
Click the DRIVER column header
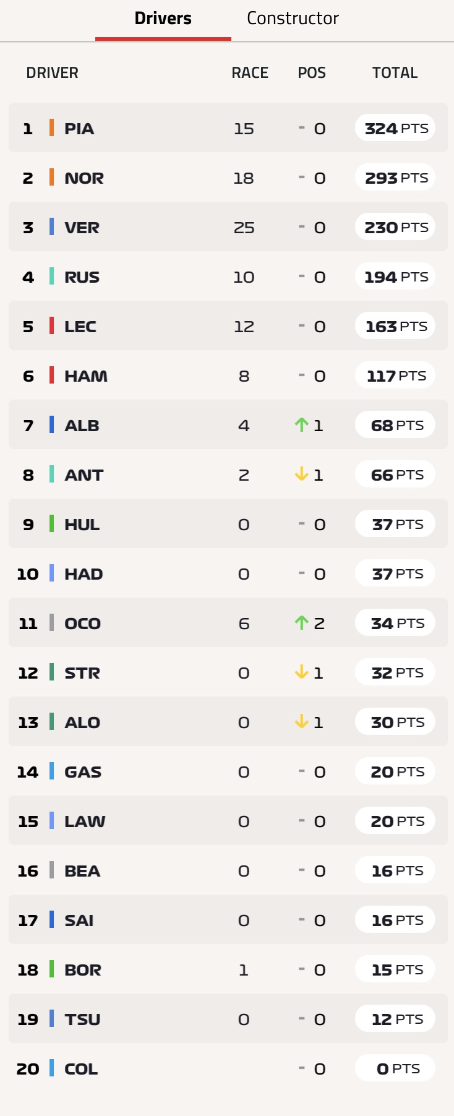pyautogui.click(x=53, y=73)
